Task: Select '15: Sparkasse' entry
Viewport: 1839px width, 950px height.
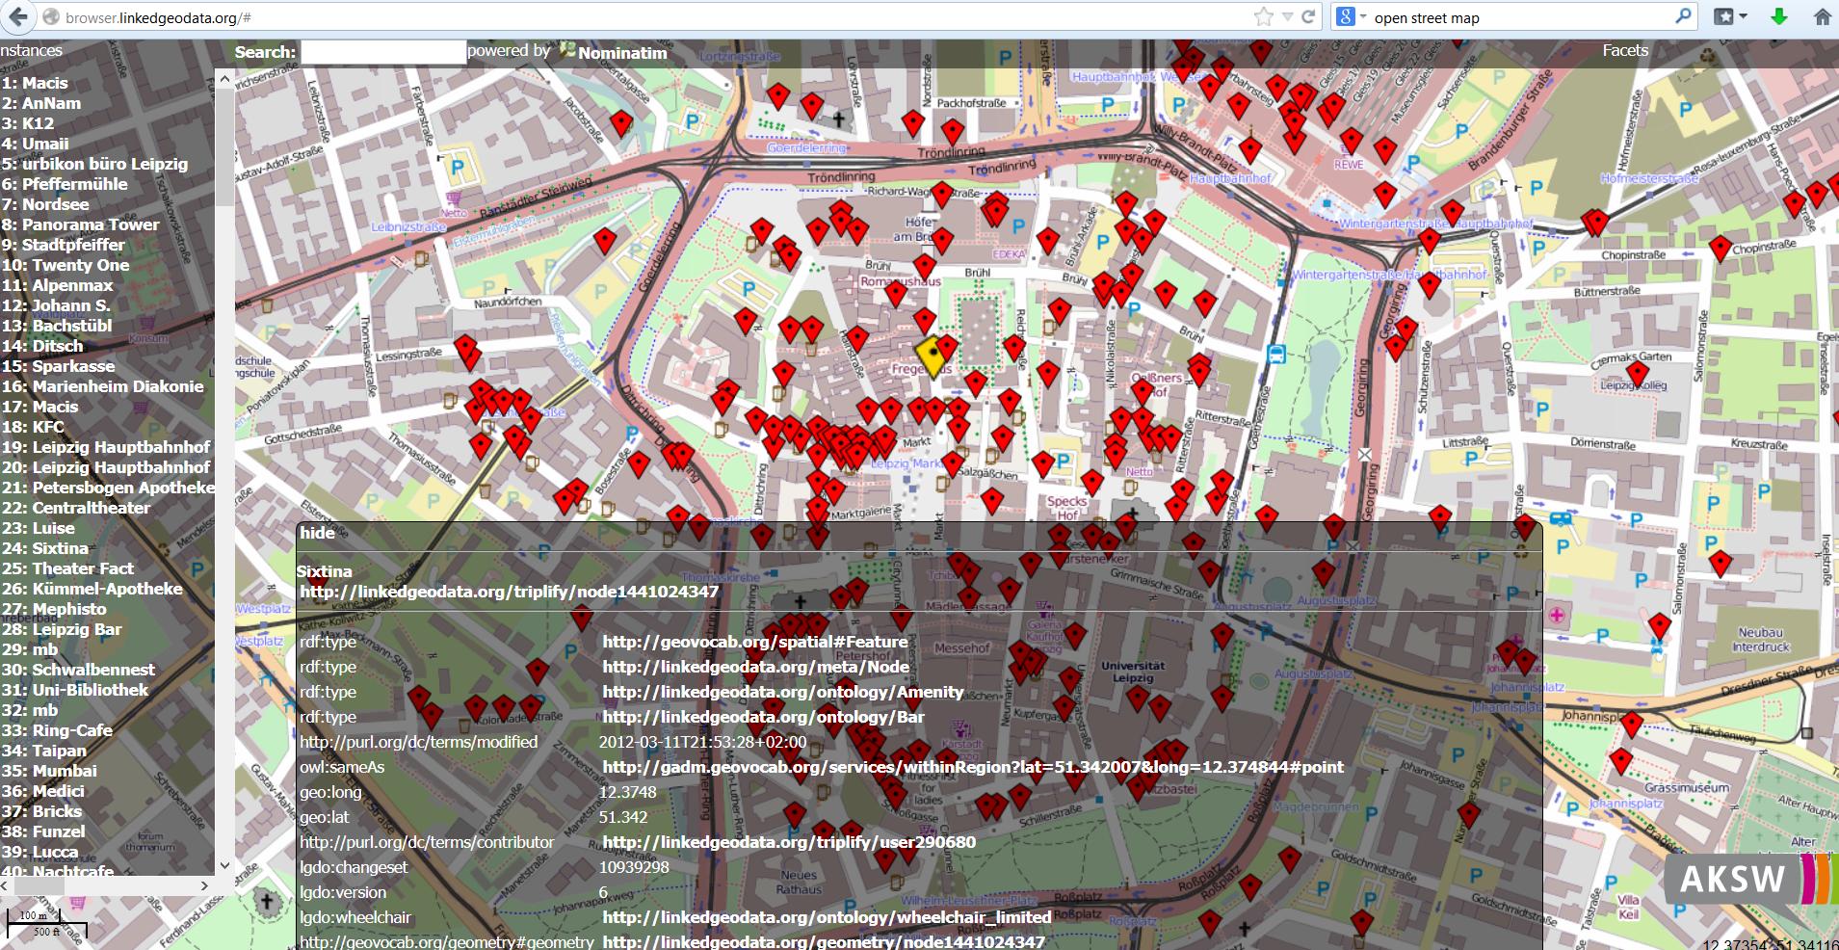Action: [58, 366]
